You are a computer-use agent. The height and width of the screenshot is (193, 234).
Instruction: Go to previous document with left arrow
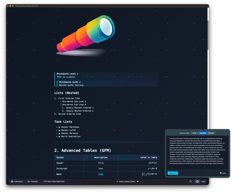pyautogui.click(x=117, y=182)
